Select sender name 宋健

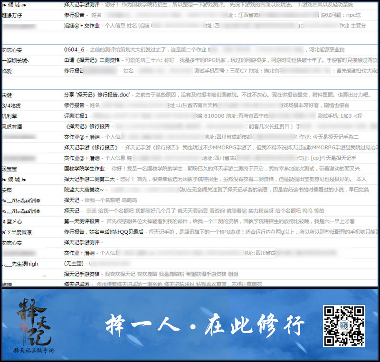(7, 95)
